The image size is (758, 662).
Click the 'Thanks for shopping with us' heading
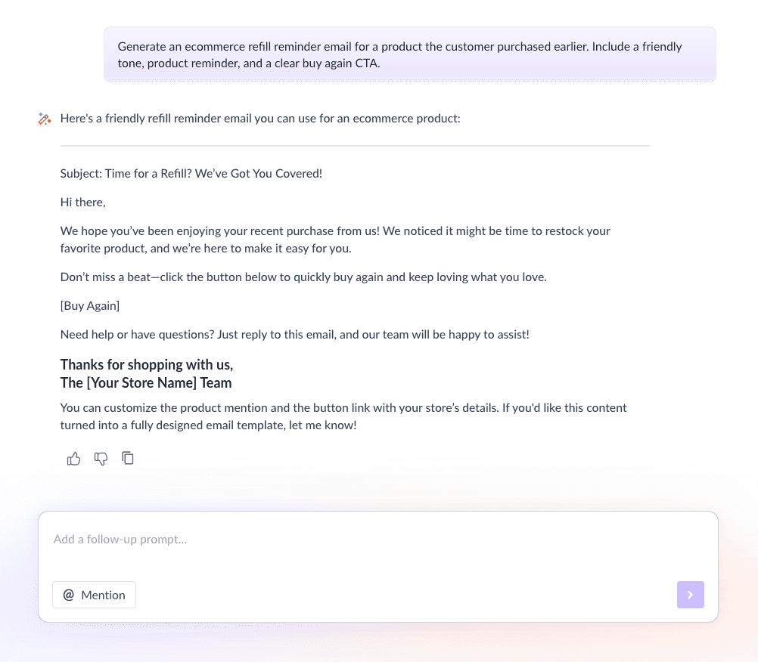point(146,364)
